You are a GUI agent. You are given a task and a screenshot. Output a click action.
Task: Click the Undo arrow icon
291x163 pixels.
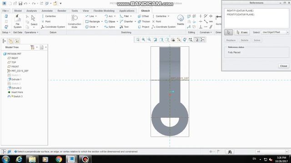(25, 4)
